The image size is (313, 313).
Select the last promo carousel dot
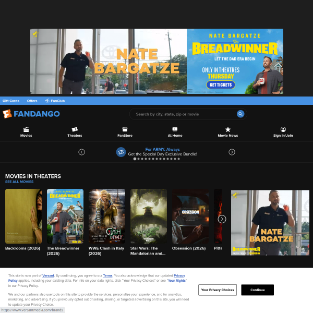178,159
